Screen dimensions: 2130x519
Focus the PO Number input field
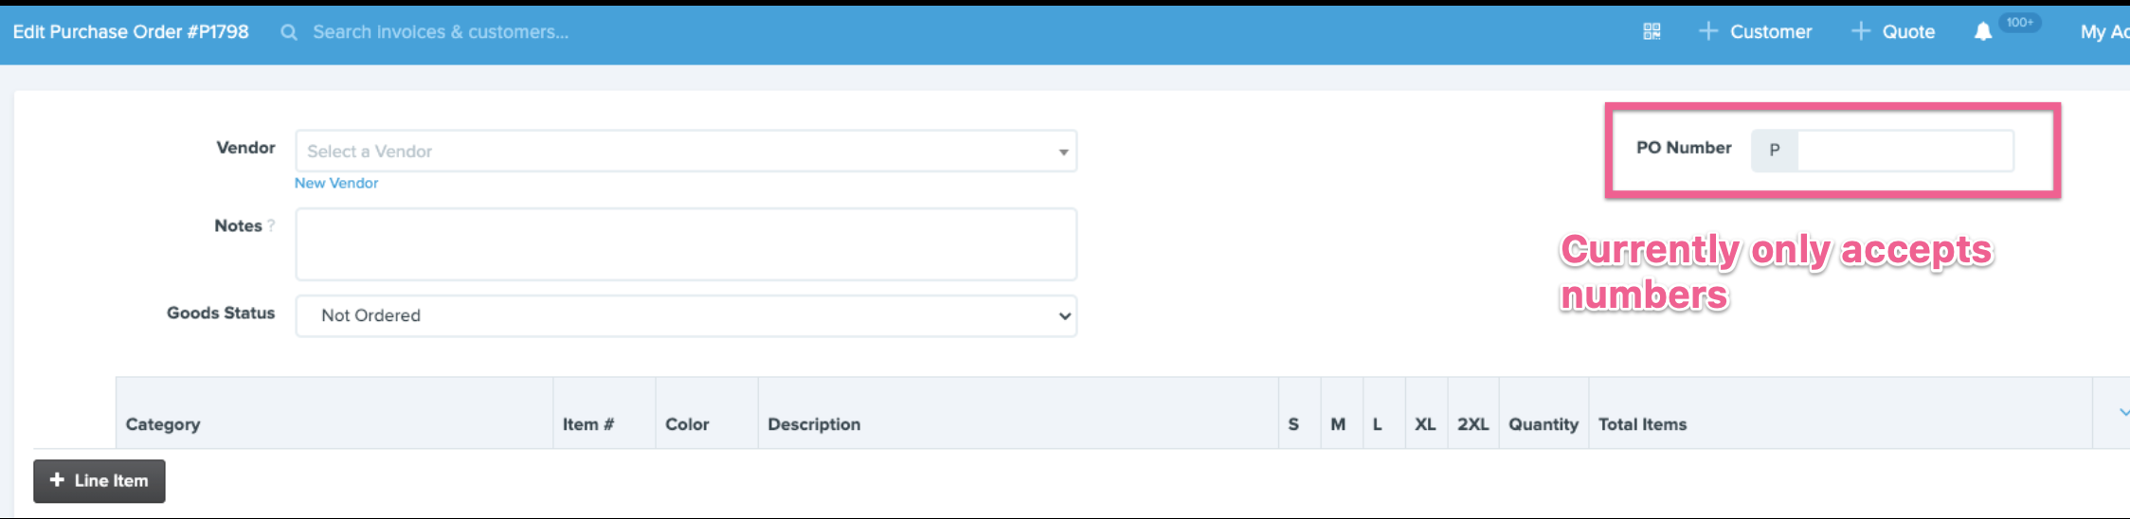tap(1904, 150)
